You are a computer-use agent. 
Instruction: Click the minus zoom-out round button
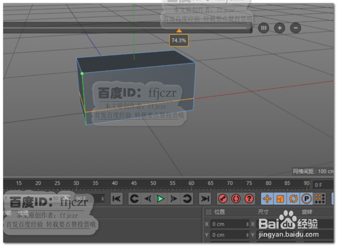(296, 28)
